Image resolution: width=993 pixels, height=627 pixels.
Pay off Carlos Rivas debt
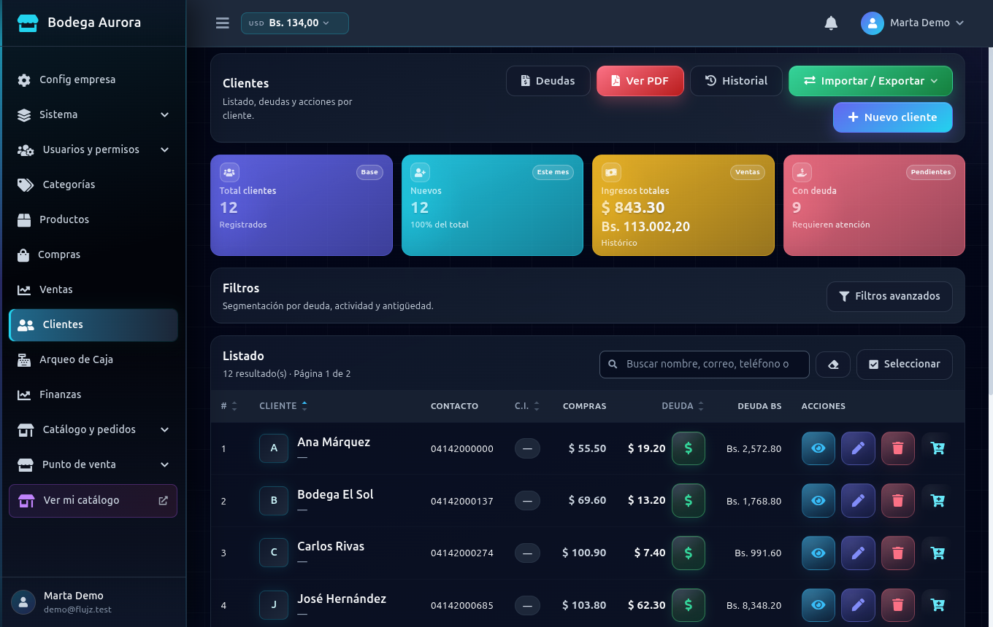coord(688,553)
